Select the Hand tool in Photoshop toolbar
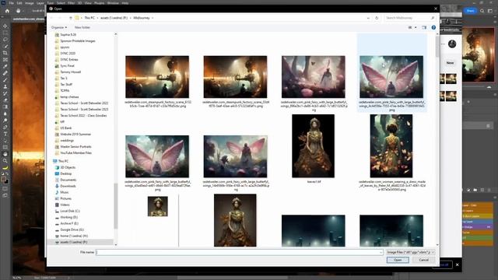This screenshot has height=280, width=498. tap(5, 154)
